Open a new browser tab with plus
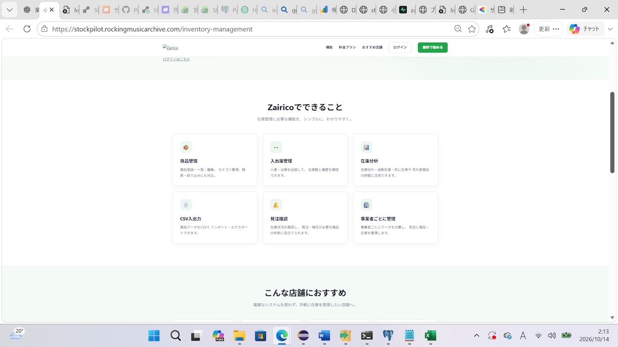 523,10
